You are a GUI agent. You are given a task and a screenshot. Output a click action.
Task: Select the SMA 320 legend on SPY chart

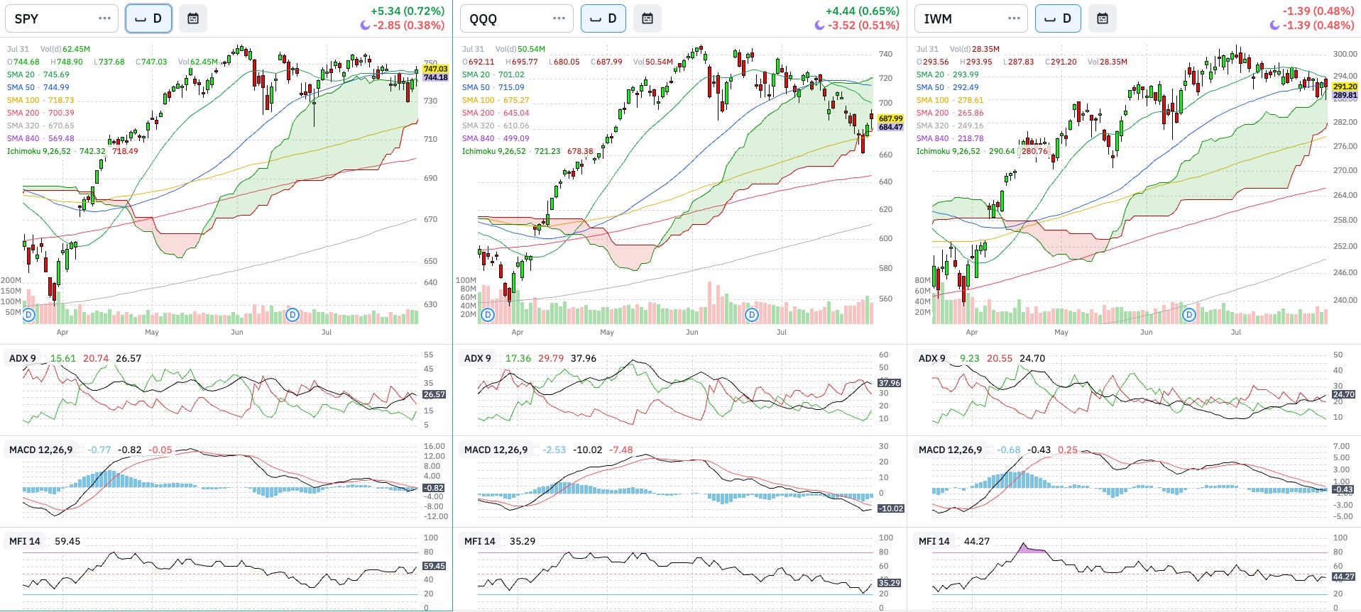point(40,126)
